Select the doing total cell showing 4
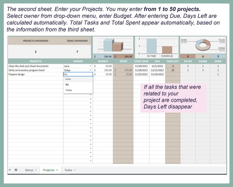Image resolution: width=233 pixels, height=187 pixels. coord(203,56)
